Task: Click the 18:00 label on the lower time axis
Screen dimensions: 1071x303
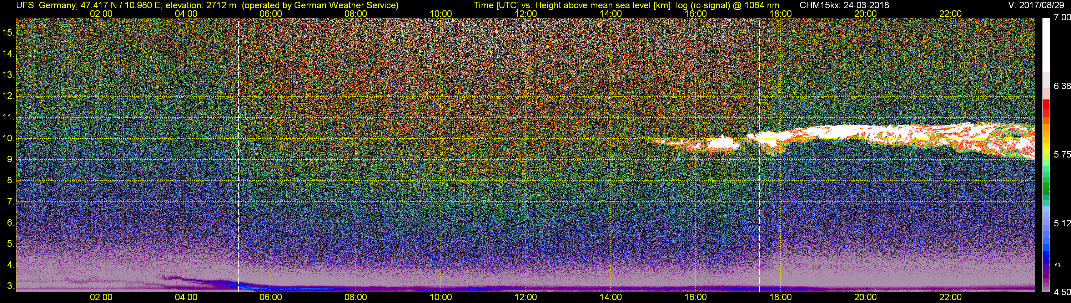Action: coord(780,297)
